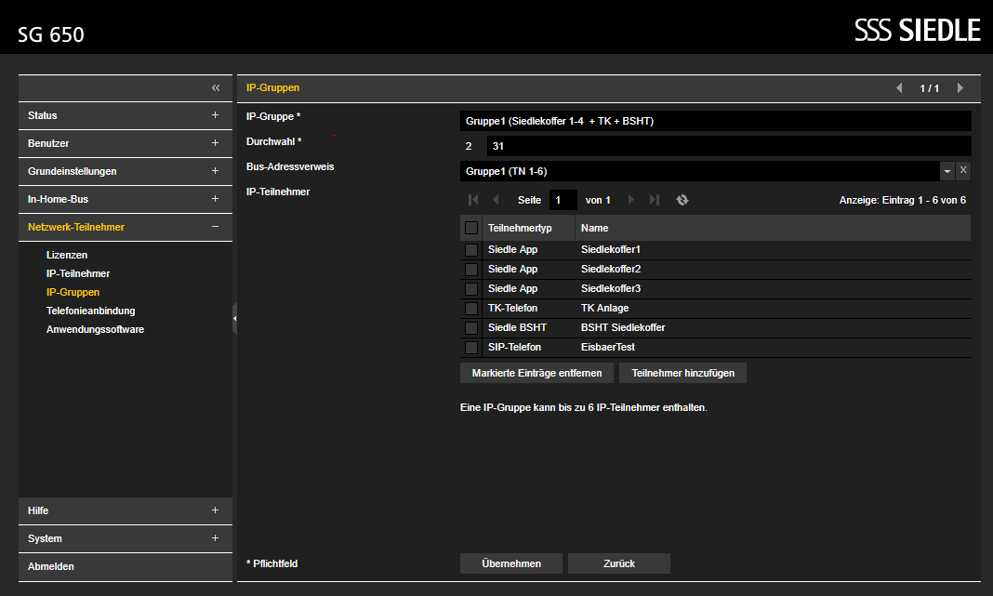The image size is (993, 596).
Task: Show next IP-Gruppen record arrow
Action: tap(960, 88)
